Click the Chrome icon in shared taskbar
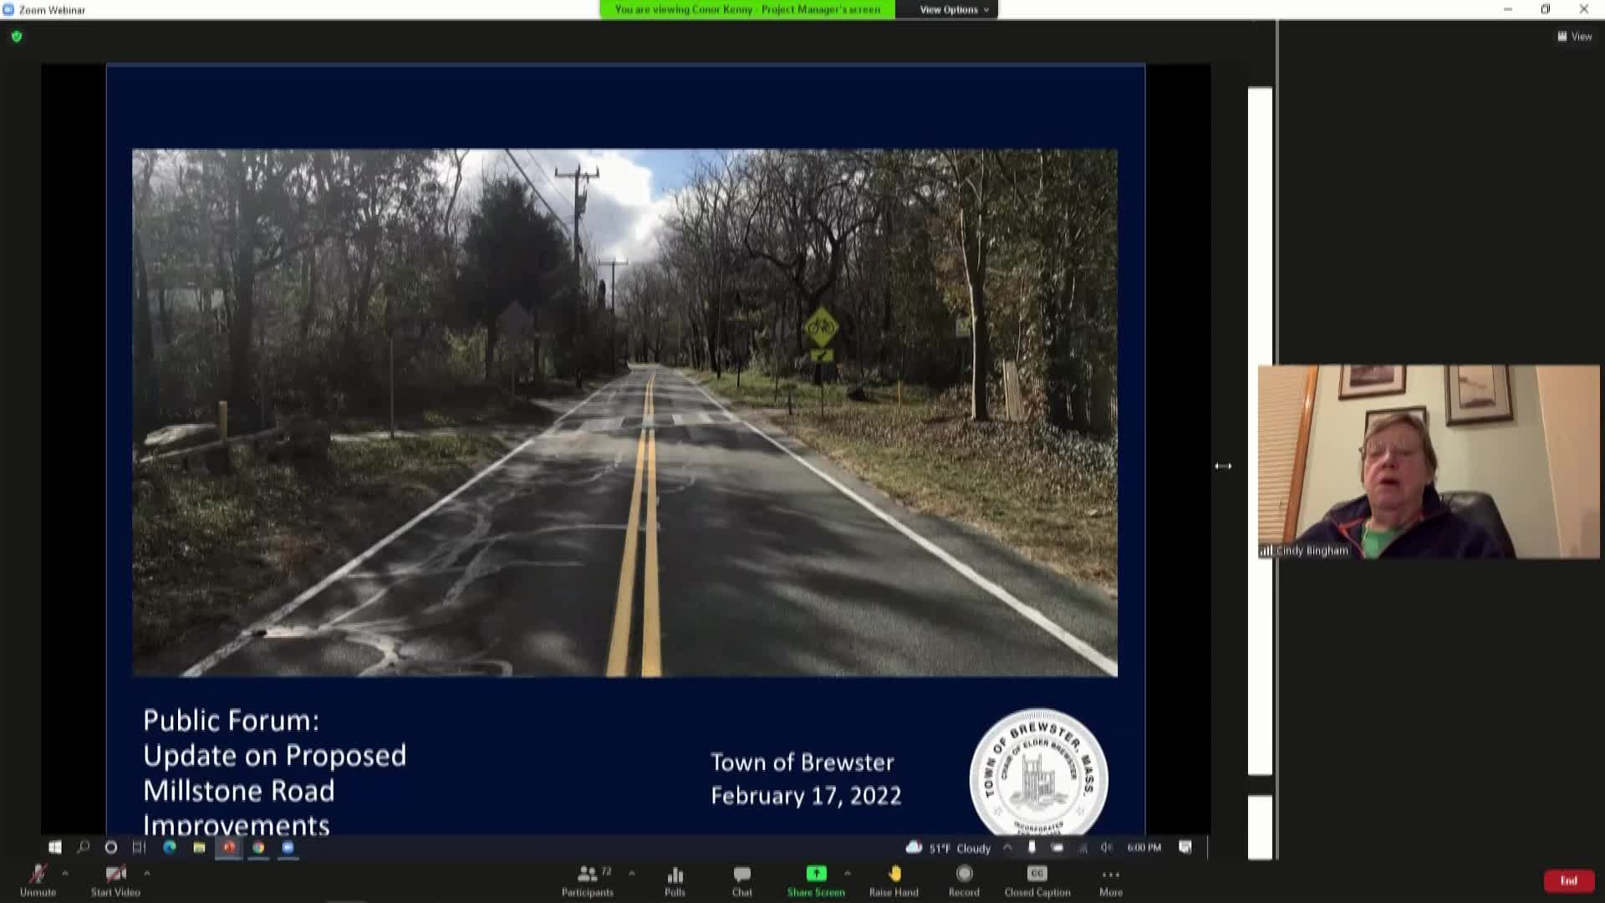 tap(258, 847)
